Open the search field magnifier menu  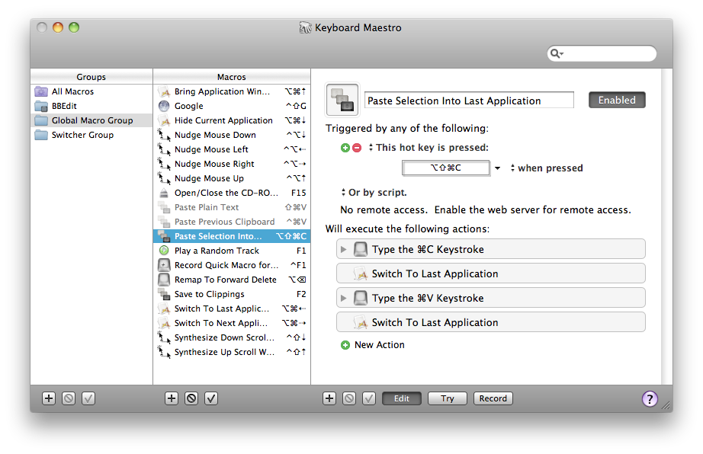click(557, 54)
